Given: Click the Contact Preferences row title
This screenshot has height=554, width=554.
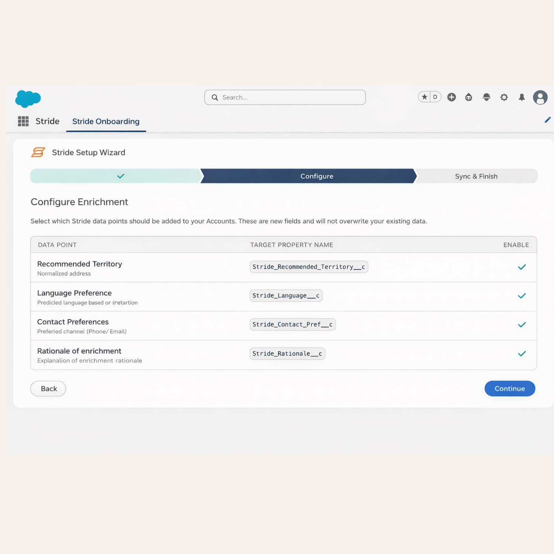Looking at the screenshot, I should coord(73,322).
